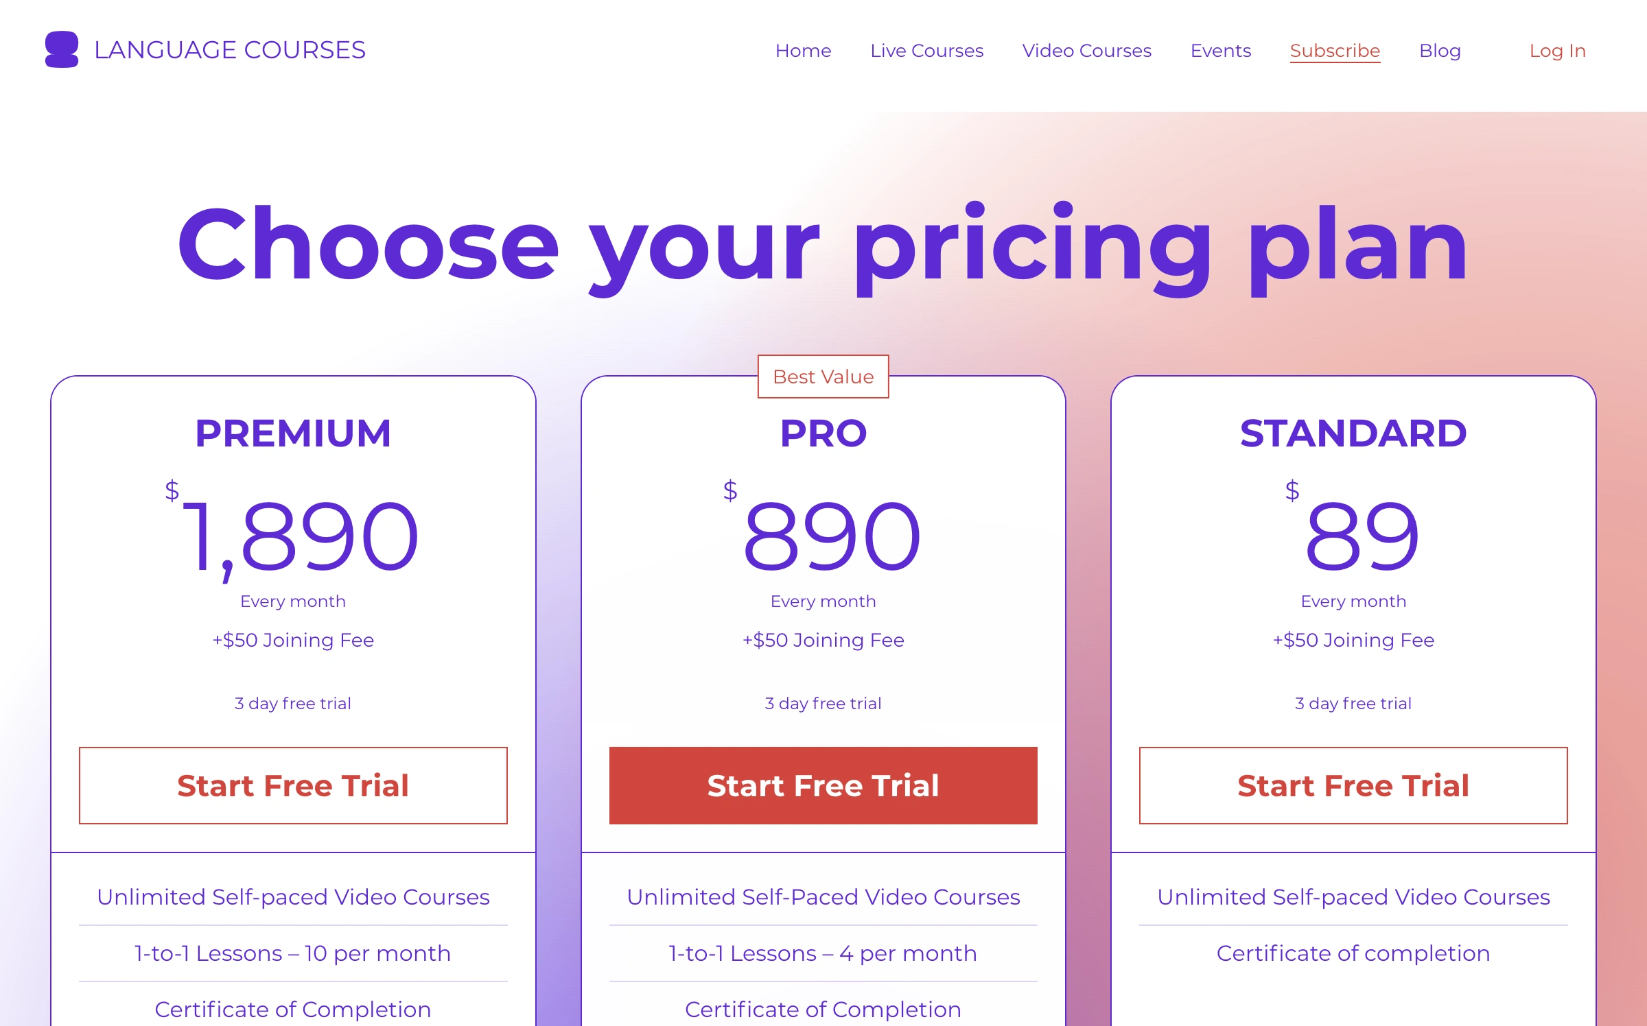Visit the Blog page
Viewport: 1647px width, 1026px height.
tap(1440, 51)
